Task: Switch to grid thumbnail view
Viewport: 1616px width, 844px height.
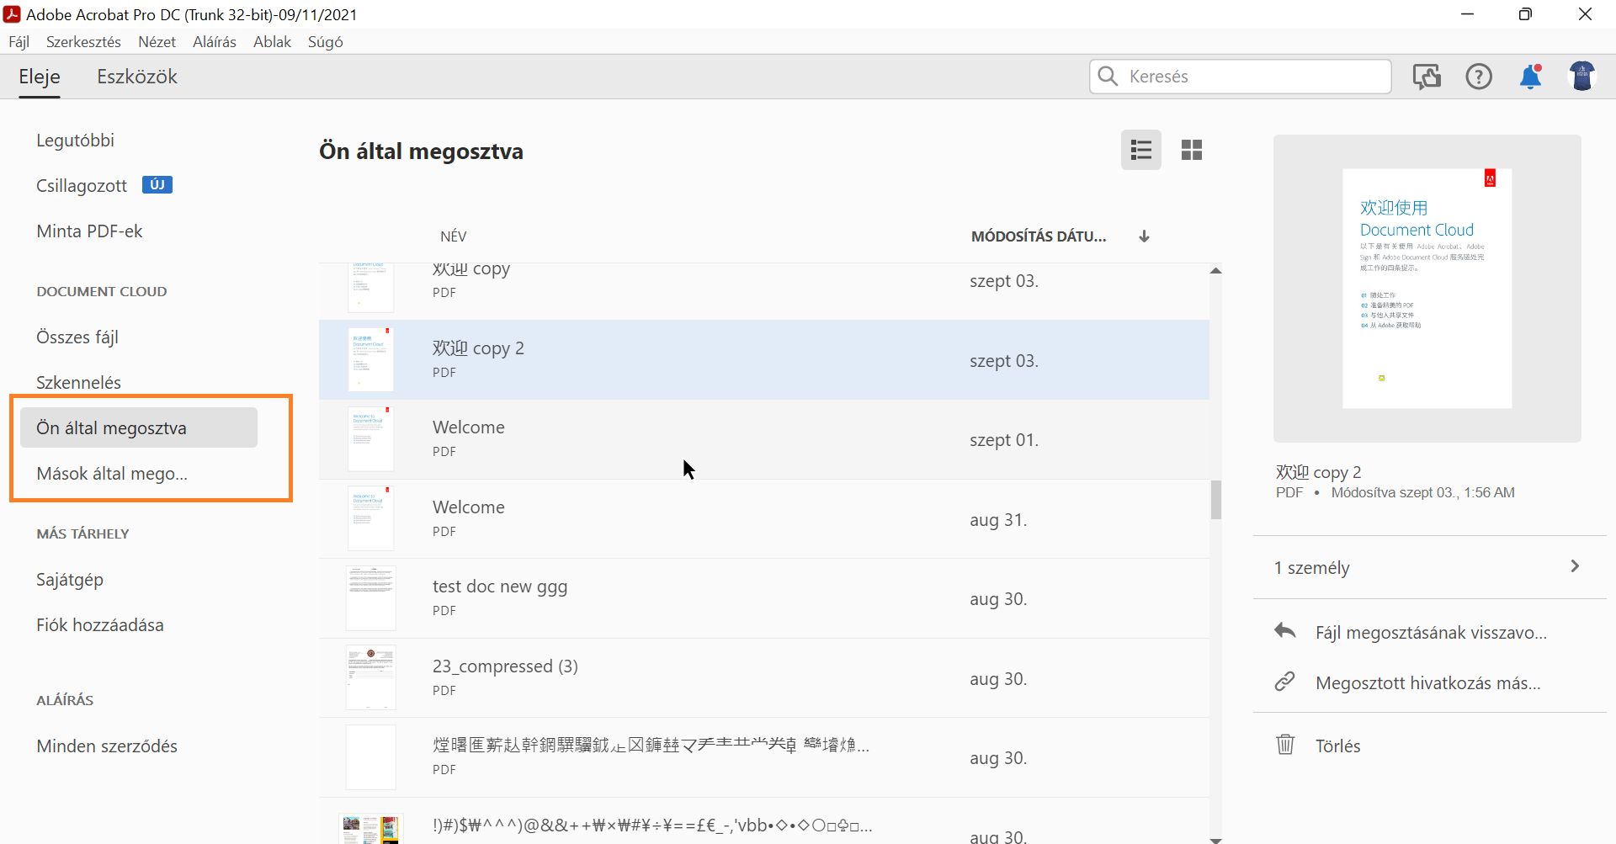Action: pyautogui.click(x=1192, y=150)
